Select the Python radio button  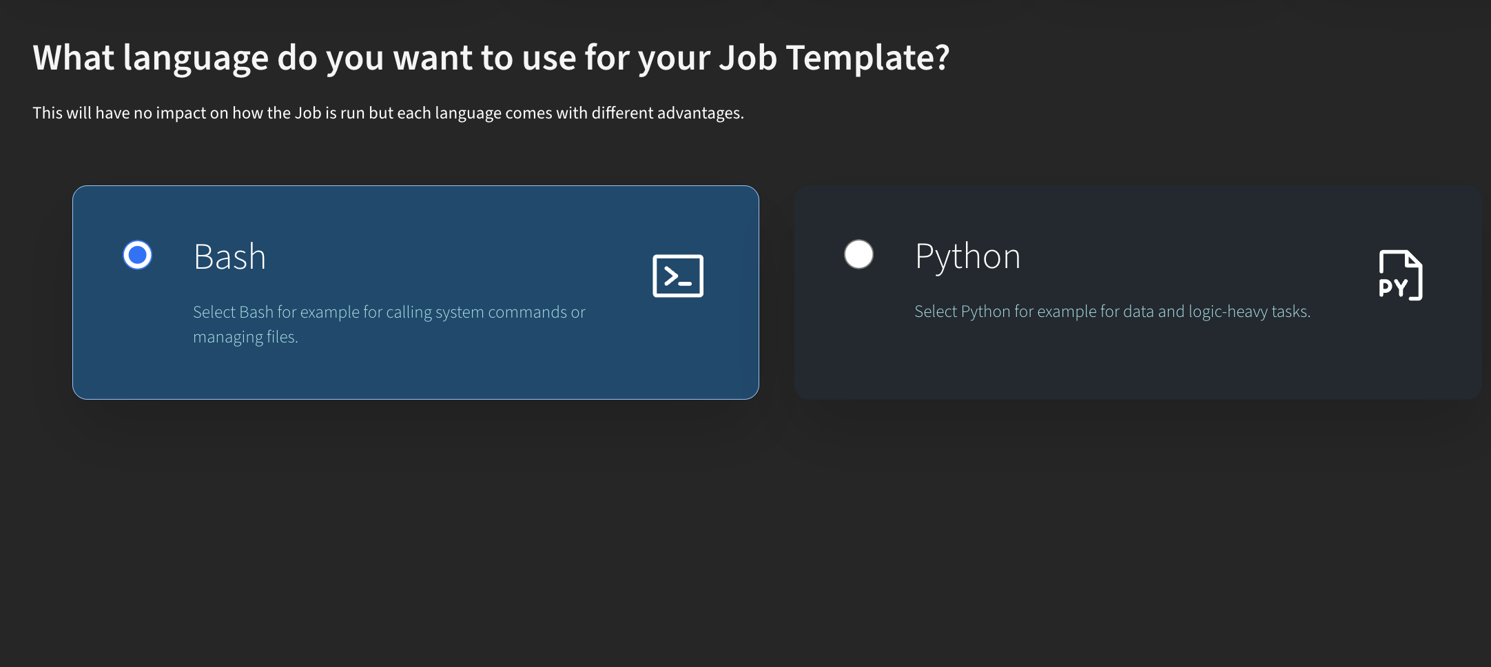[x=858, y=254]
